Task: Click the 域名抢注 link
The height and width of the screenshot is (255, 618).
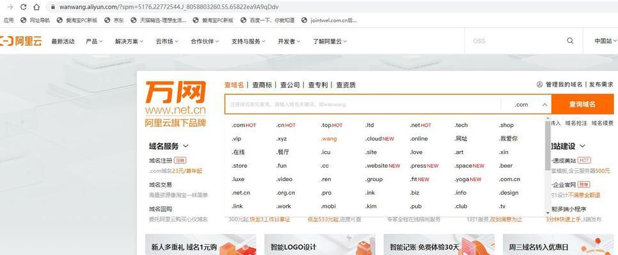Action: 576,124
